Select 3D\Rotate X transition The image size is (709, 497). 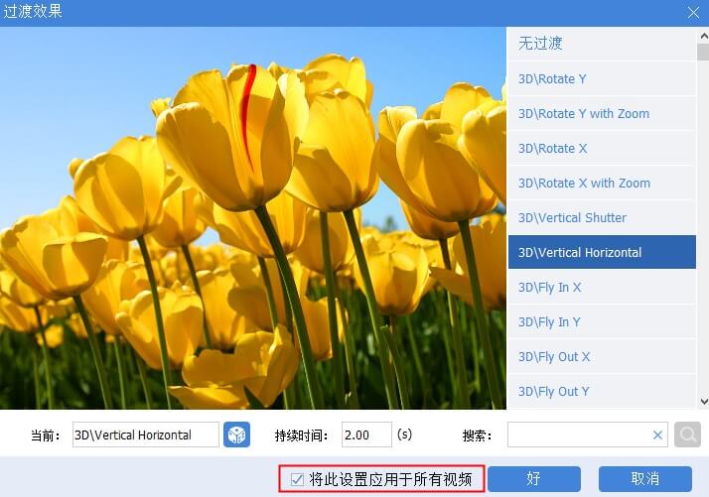coord(602,148)
